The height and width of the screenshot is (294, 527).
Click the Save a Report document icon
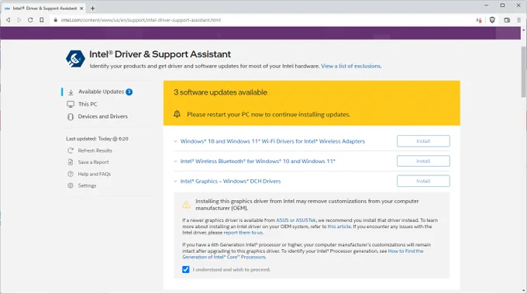click(x=71, y=162)
